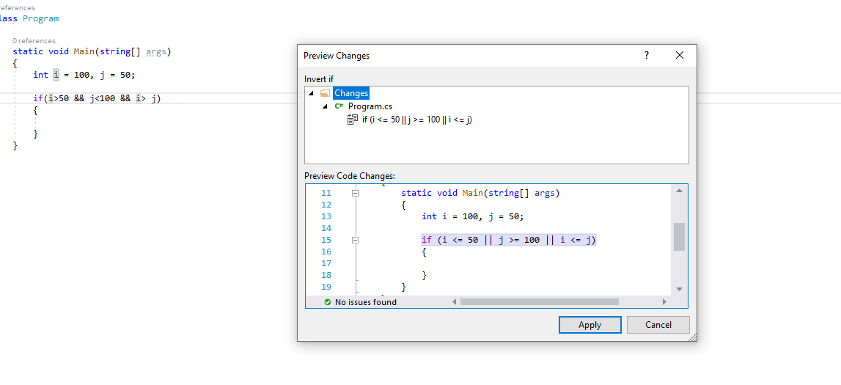Click the preview vertical scrollbar thumb
Screen dimensions: 841x385
[x=679, y=236]
